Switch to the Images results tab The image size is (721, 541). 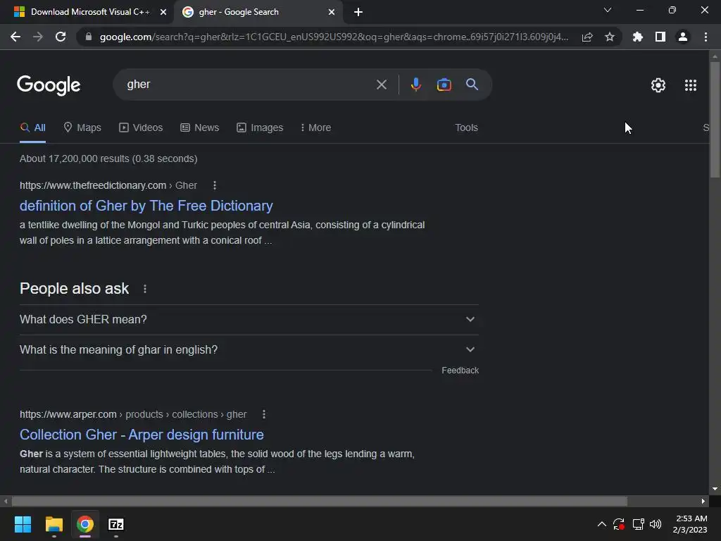tap(260, 128)
